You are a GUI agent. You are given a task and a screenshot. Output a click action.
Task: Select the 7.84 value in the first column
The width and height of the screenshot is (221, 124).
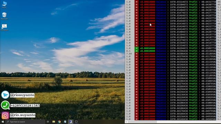pos(129,54)
